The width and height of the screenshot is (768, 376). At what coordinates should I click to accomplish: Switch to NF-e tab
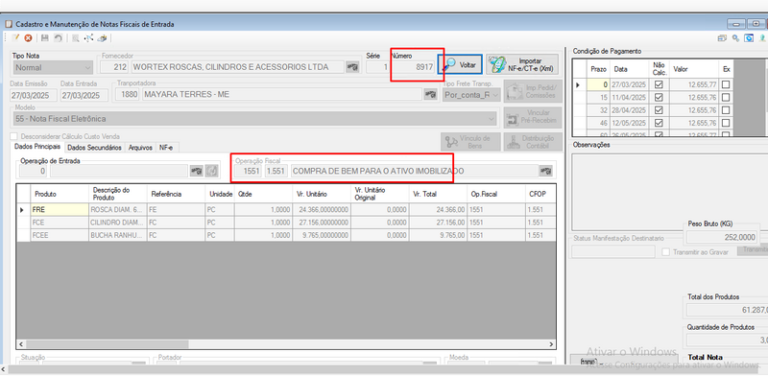pos(167,148)
